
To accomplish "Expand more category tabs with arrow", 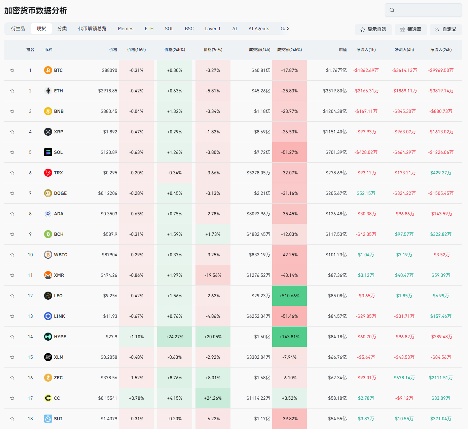I will [288, 29].
